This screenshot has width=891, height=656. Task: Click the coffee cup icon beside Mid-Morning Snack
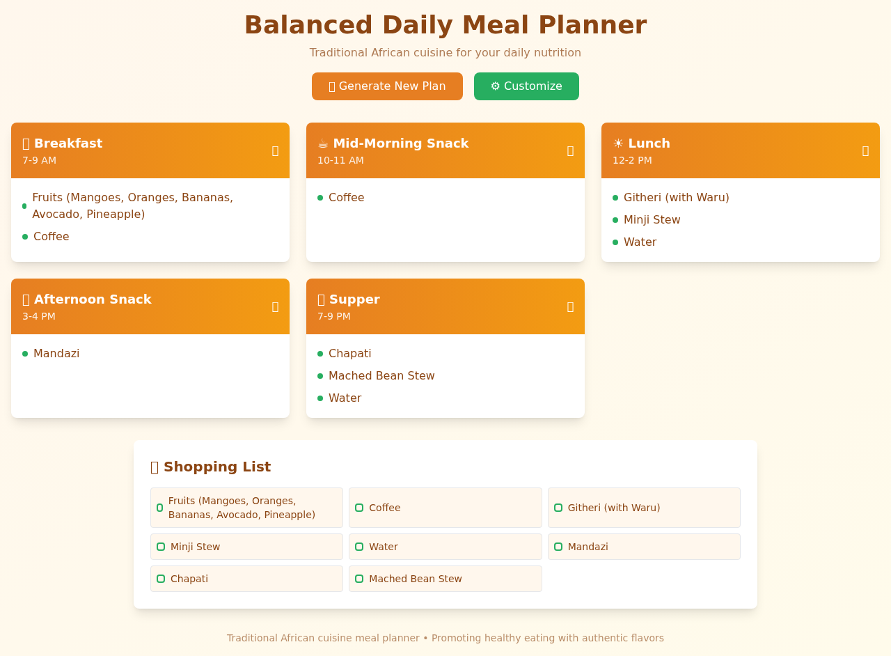[322, 143]
